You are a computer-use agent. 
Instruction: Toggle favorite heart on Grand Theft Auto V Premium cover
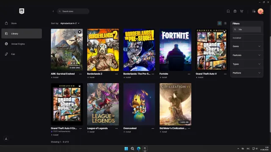click(x=224, y=32)
